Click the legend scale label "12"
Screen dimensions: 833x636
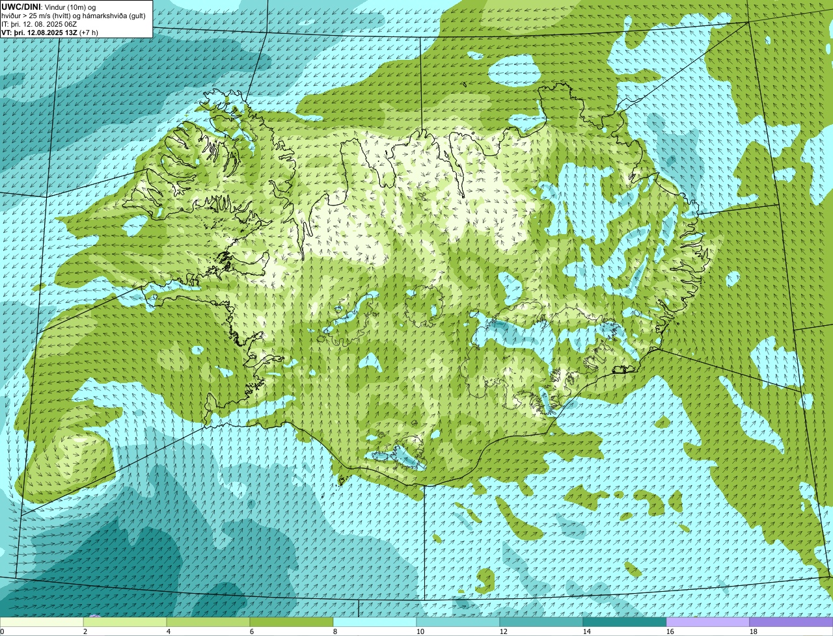(x=504, y=631)
